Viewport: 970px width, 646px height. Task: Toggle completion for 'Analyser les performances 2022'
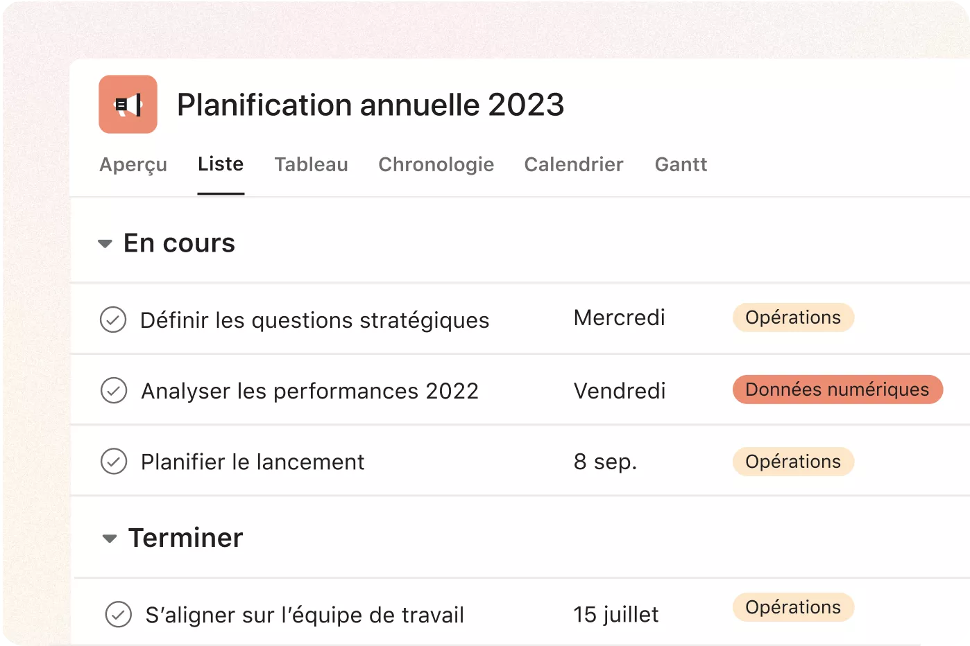click(114, 390)
